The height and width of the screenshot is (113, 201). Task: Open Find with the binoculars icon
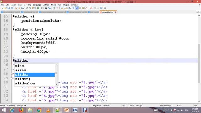tap(46, 8)
